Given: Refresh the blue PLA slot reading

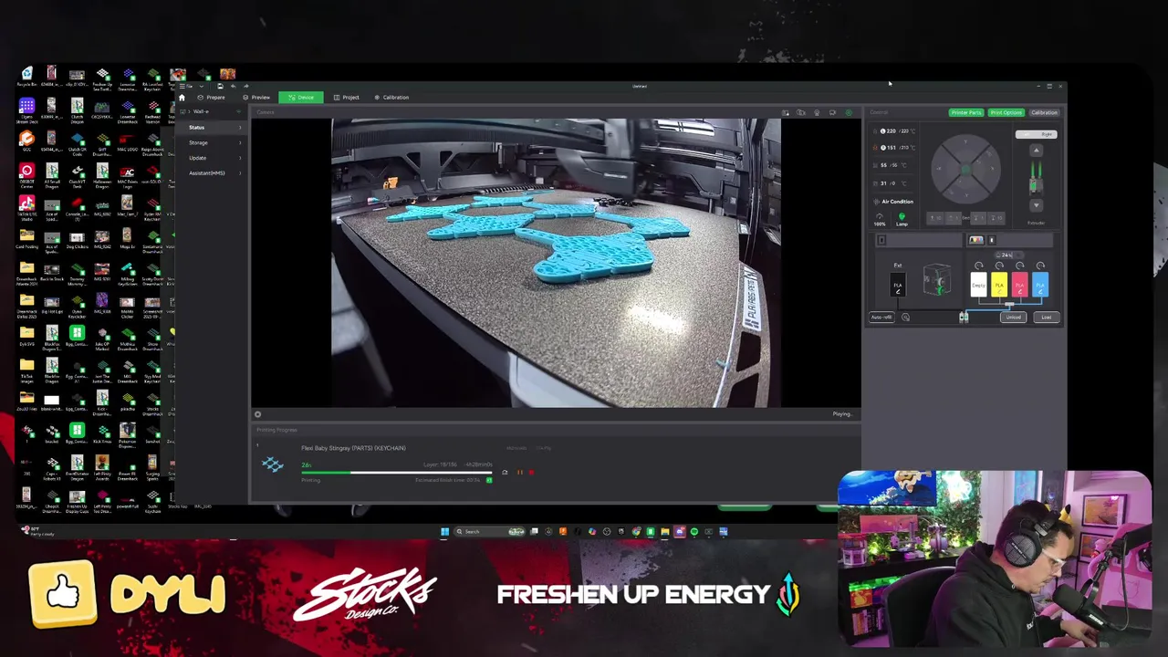Looking at the screenshot, I should tap(1040, 266).
